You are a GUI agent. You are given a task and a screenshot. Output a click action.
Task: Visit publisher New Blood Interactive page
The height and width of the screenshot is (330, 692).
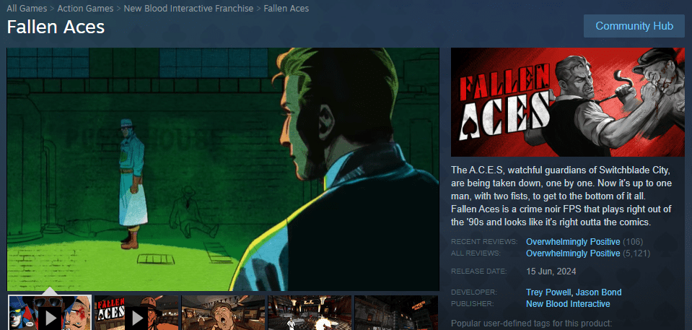click(568, 304)
